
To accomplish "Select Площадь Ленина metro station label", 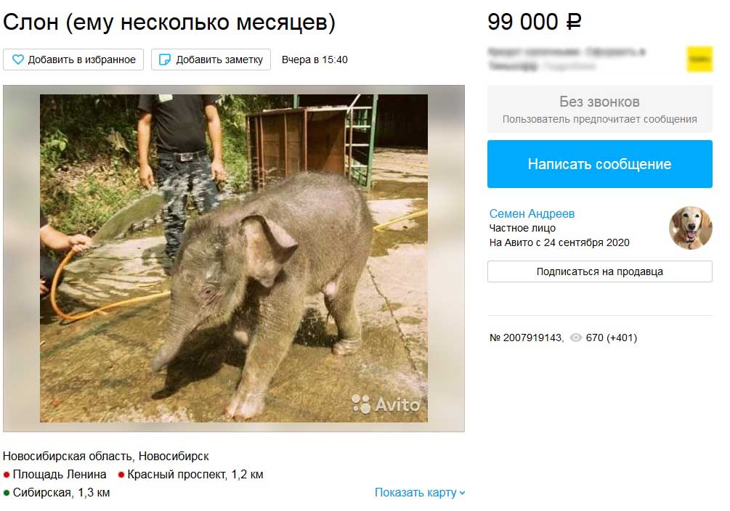I will point(60,475).
